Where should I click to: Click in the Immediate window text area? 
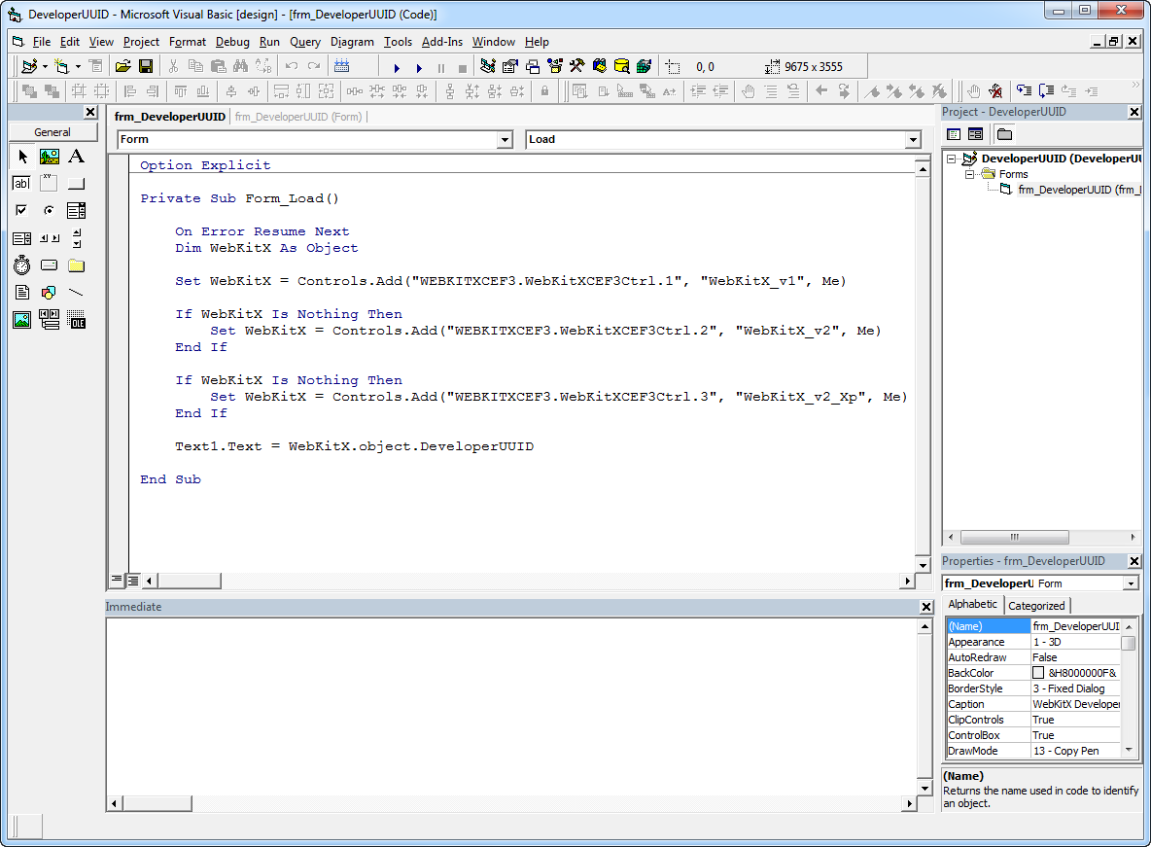tap(511, 707)
